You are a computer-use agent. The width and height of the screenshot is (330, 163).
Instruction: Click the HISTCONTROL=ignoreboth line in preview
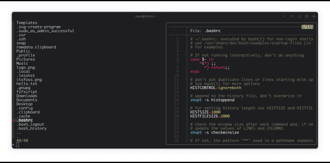(216, 88)
